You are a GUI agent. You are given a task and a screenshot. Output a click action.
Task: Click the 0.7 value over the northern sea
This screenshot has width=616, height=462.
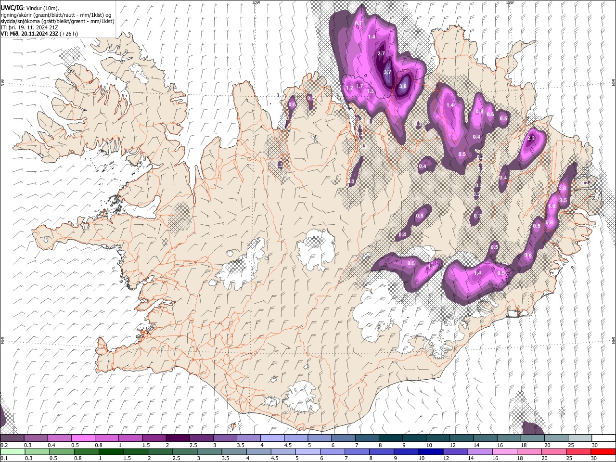pyautogui.click(x=358, y=24)
